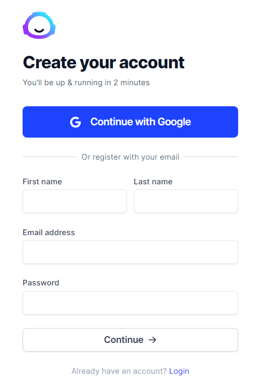The height and width of the screenshot is (384, 271).
Task: Click the First name label
Action: (x=43, y=181)
